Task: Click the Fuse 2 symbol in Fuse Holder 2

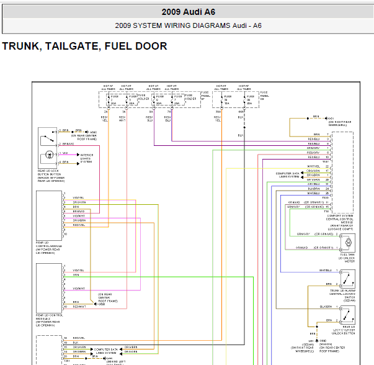Action: (x=109, y=100)
